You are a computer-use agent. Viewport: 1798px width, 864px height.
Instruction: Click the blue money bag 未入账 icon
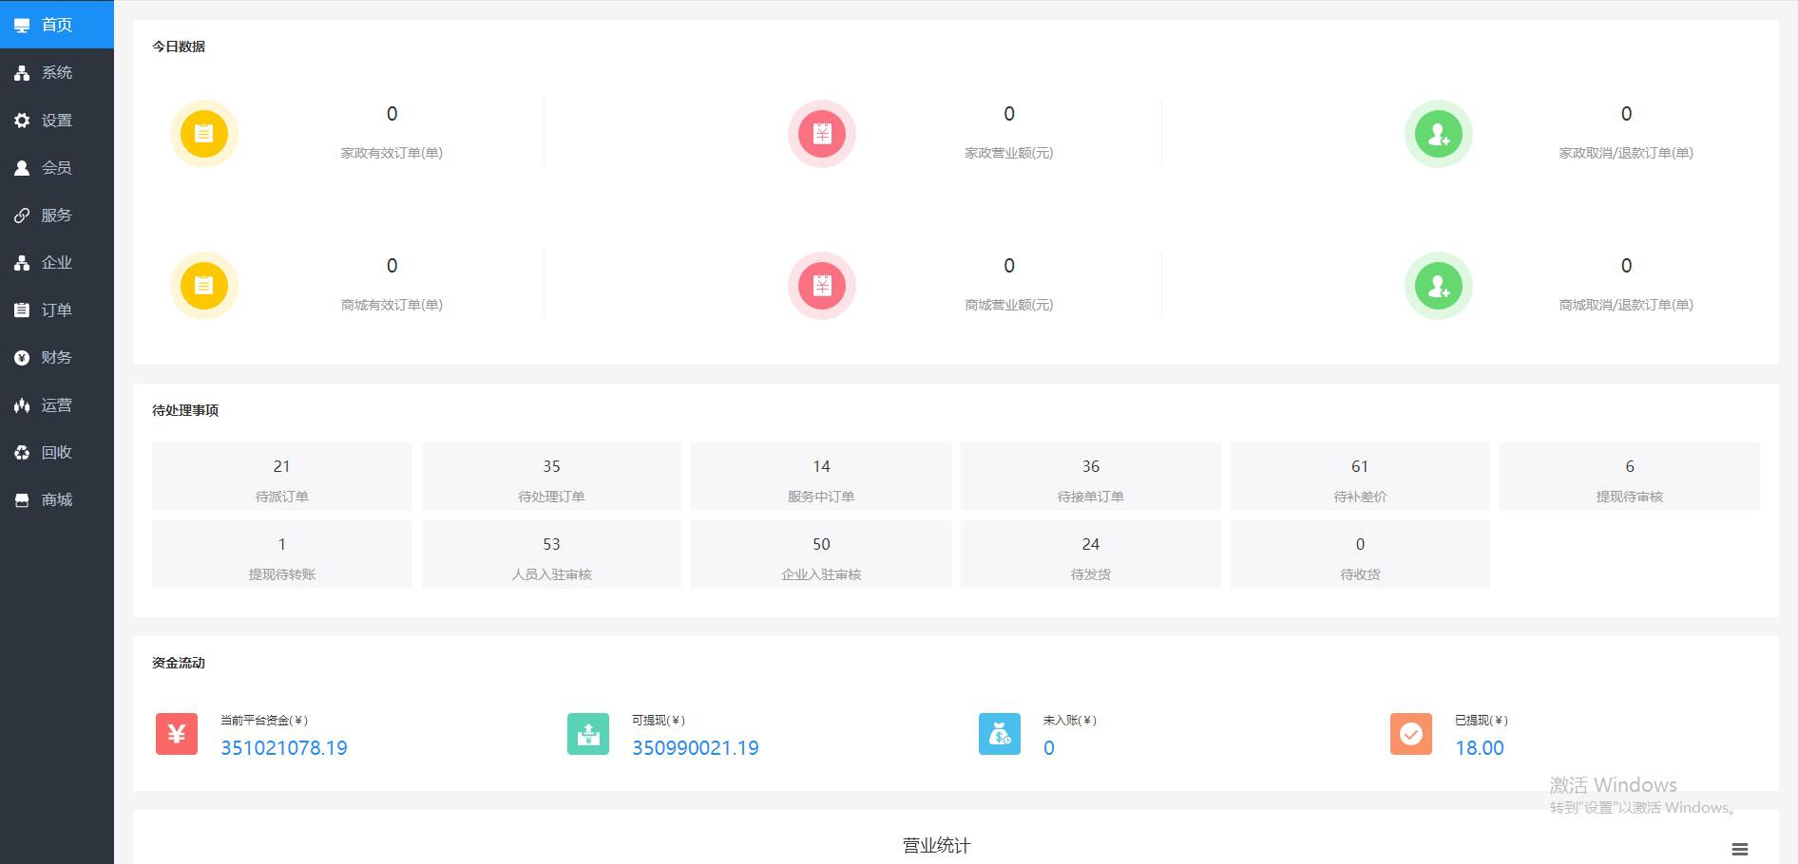[x=1000, y=734]
